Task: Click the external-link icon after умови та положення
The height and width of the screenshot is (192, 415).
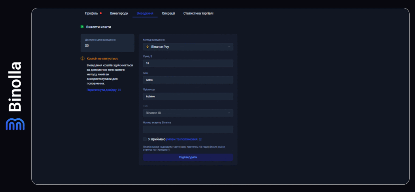Action: 200,139
